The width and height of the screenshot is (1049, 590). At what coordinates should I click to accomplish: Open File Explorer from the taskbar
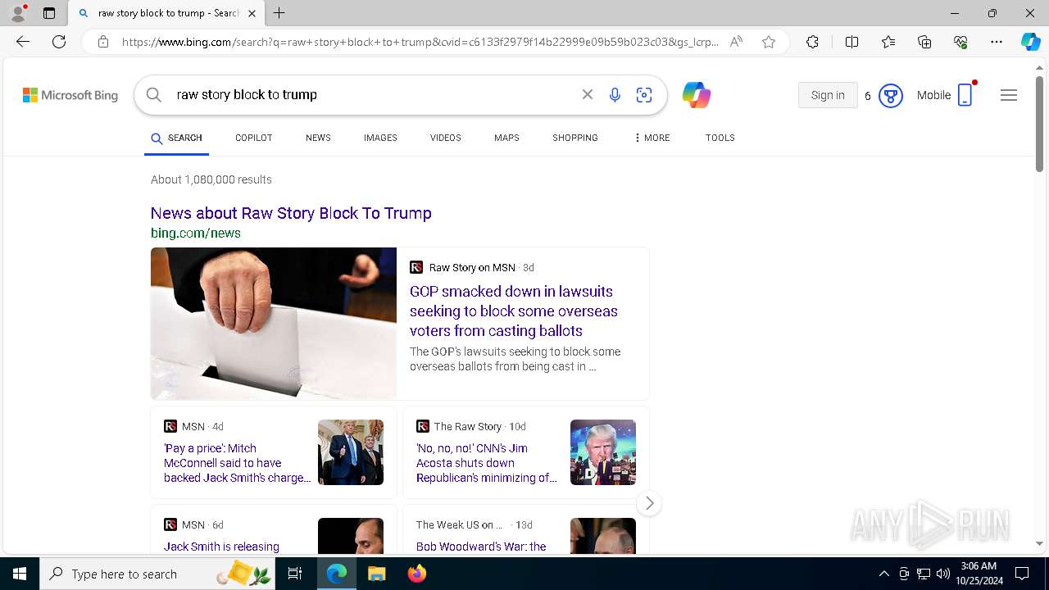(376, 574)
